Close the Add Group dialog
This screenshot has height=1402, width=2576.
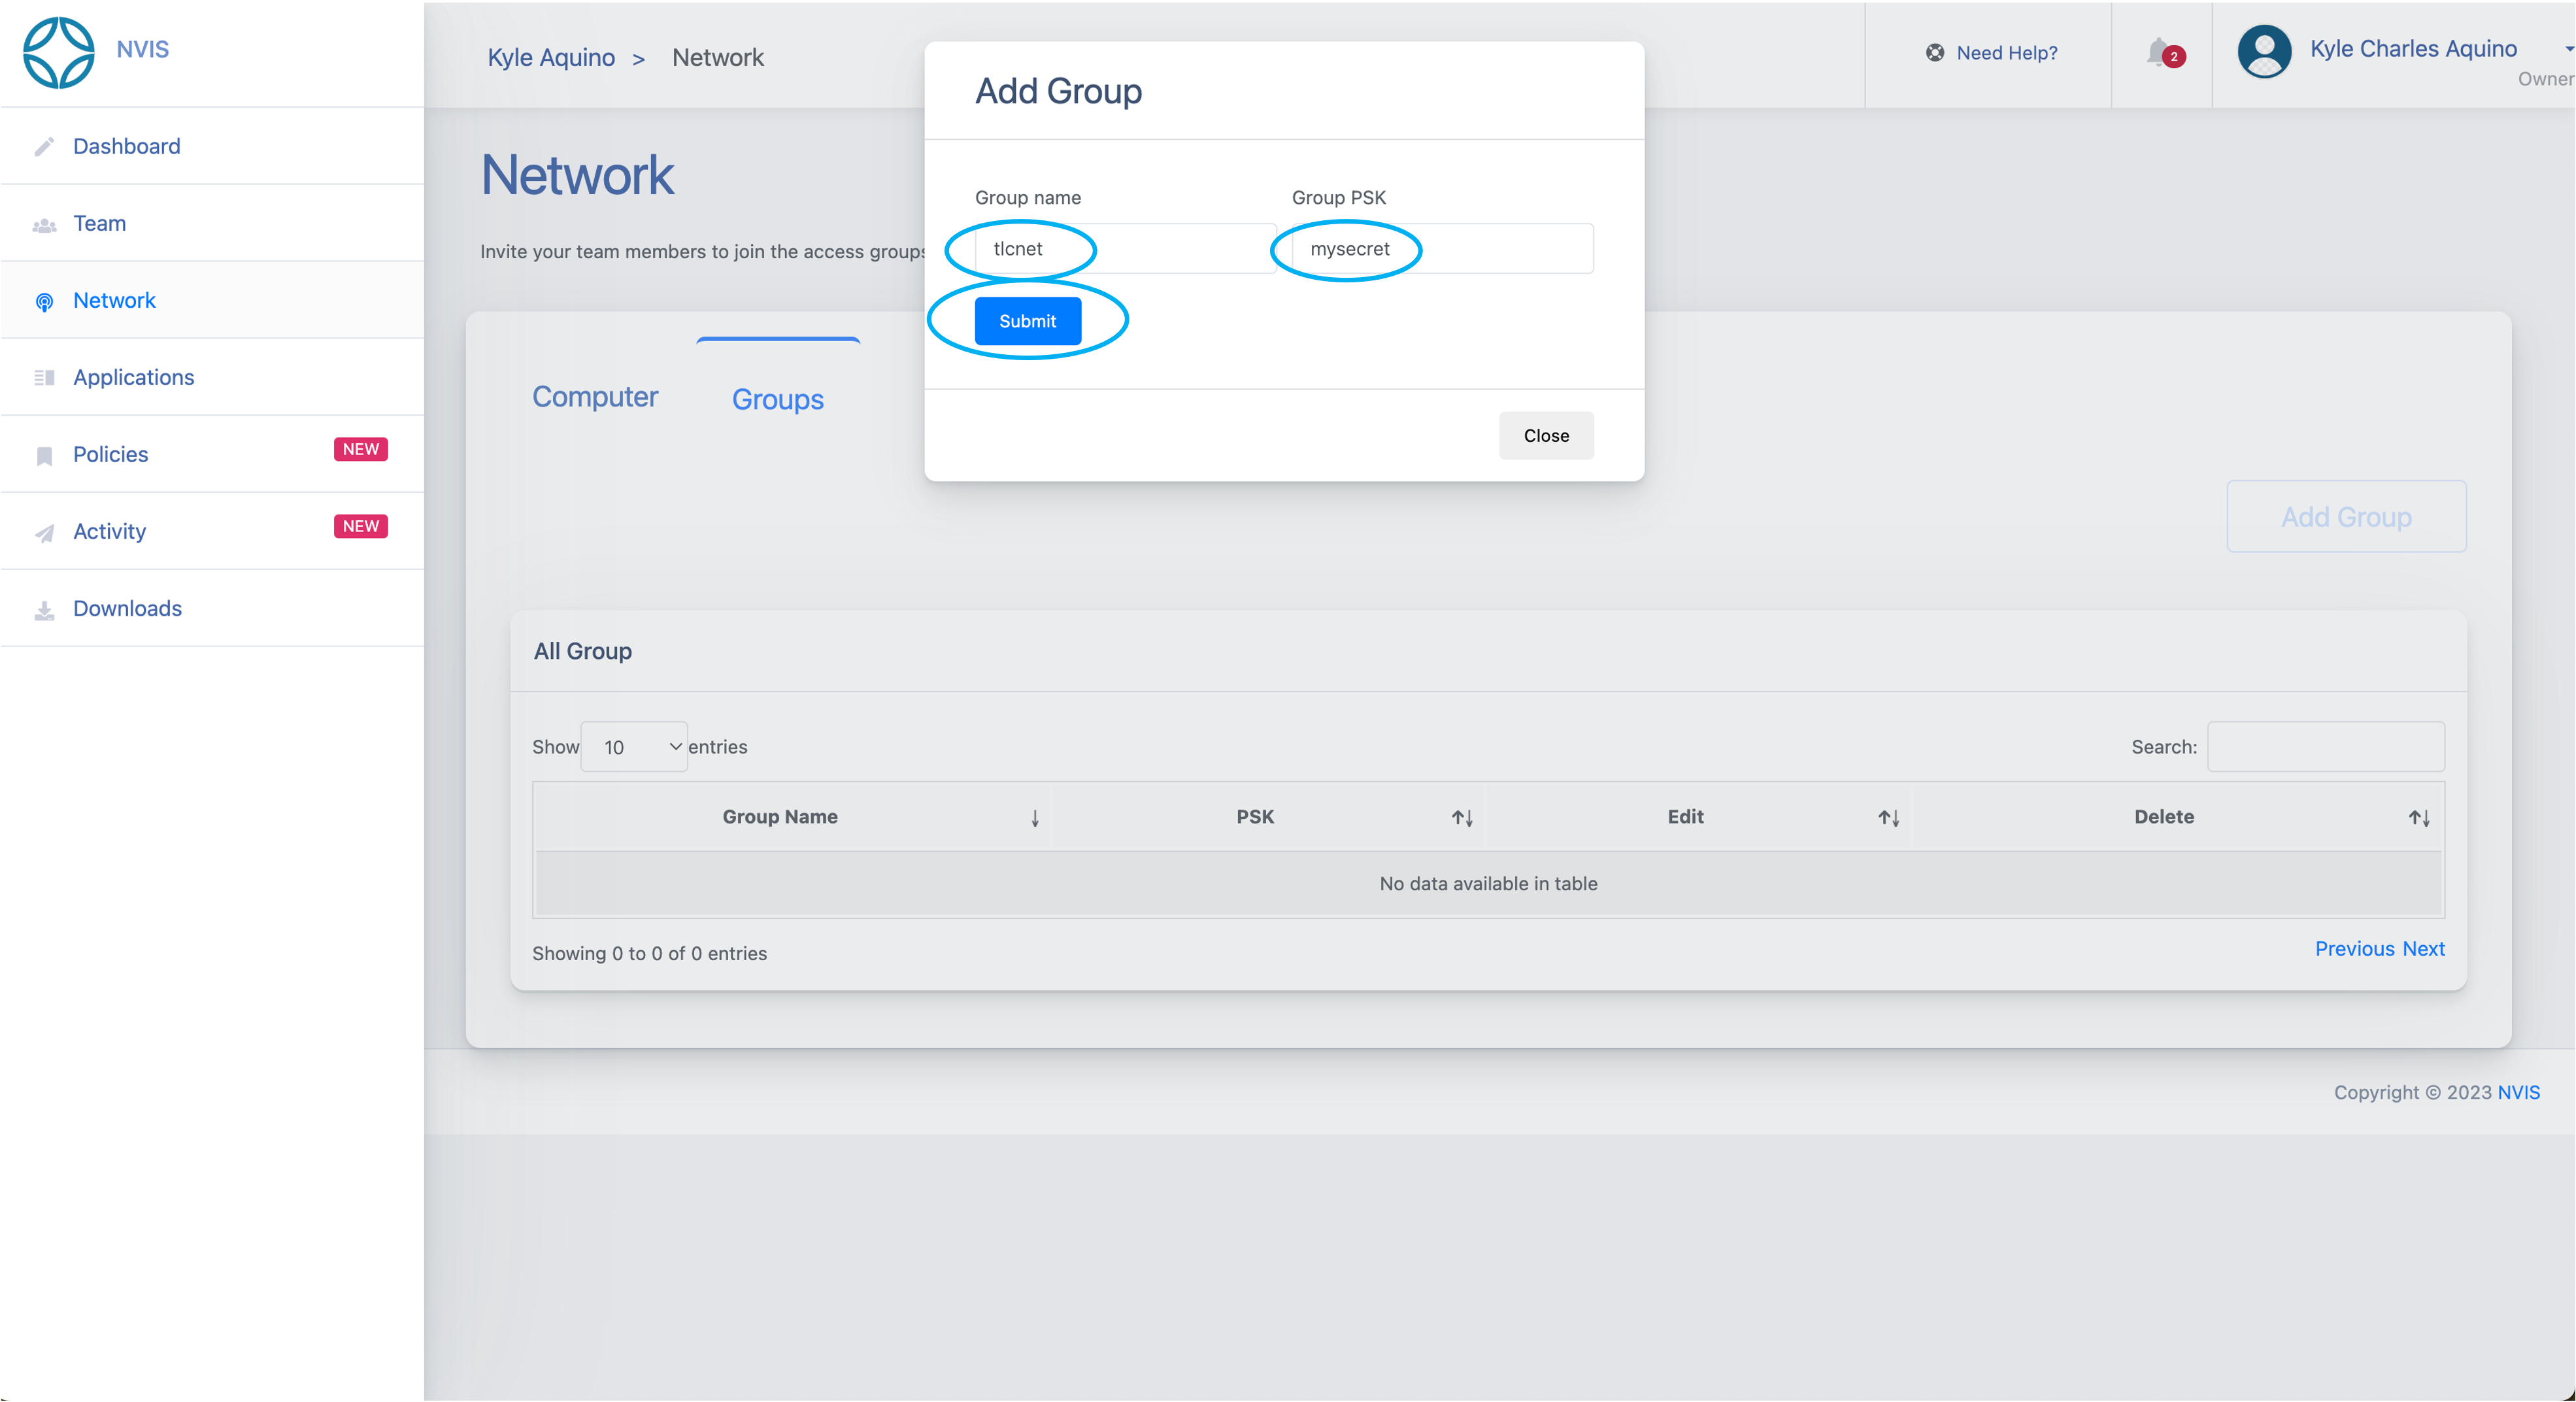click(1546, 436)
